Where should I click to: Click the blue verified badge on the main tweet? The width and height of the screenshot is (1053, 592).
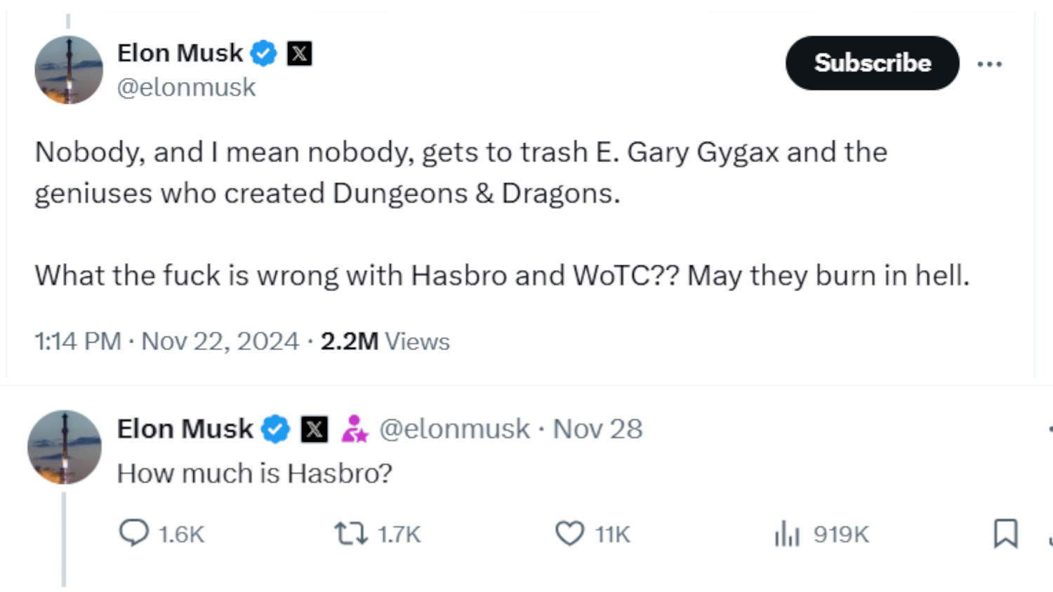click(x=264, y=53)
